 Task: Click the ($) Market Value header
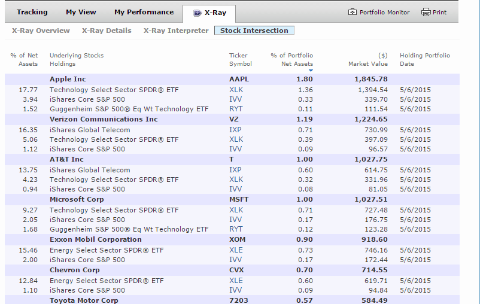(368, 59)
